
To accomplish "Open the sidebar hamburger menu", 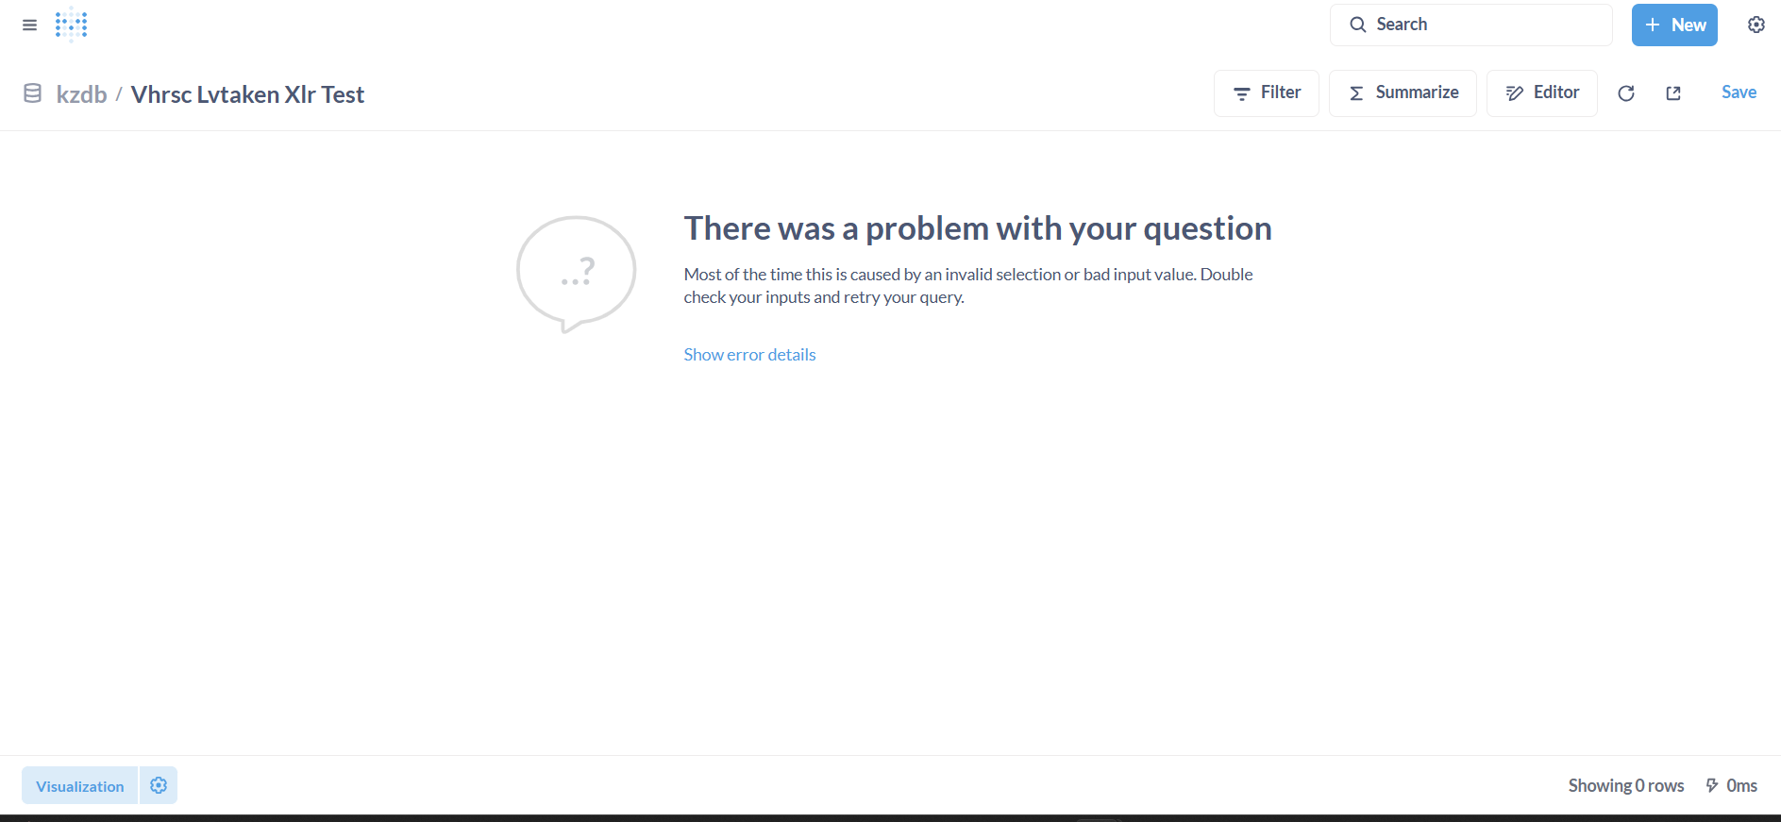I will 29,25.
